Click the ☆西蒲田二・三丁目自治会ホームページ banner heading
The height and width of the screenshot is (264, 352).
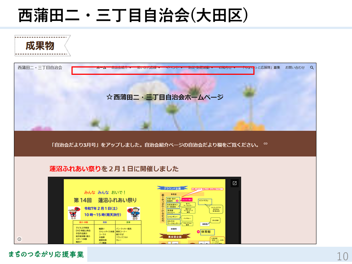[x=165, y=97]
